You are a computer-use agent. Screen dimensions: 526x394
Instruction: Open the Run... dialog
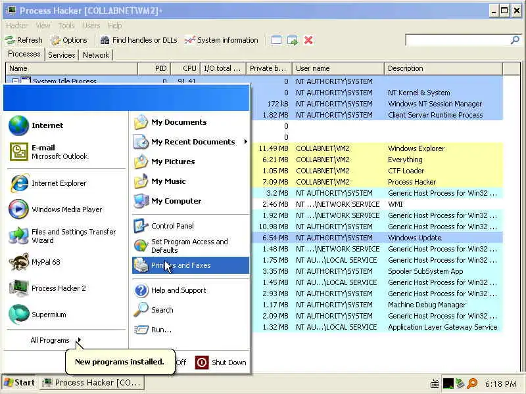point(153,330)
